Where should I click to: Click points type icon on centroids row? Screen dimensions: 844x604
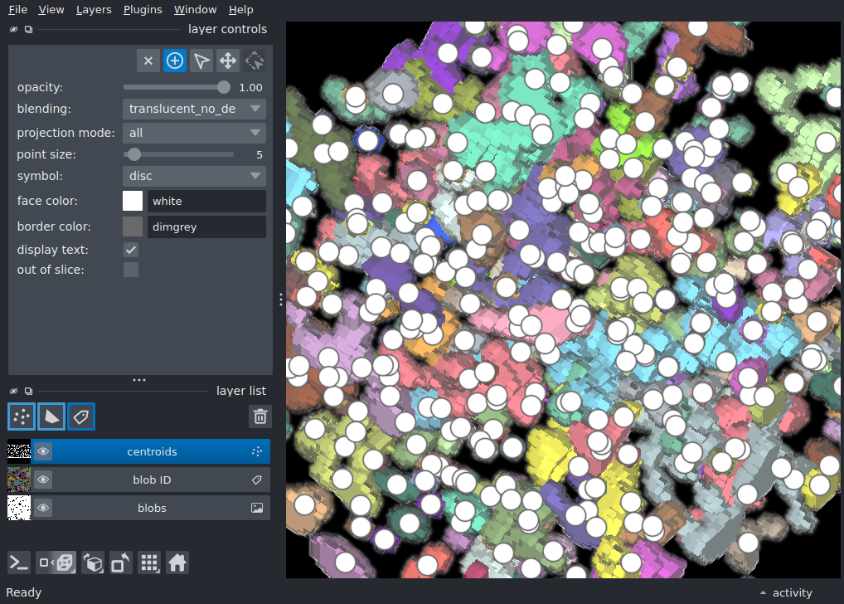pos(257,451)
